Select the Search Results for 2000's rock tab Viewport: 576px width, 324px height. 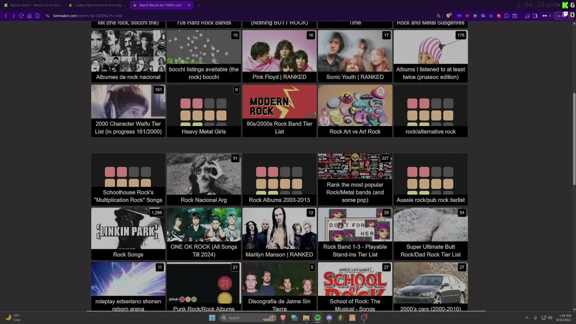pos(161,5)
